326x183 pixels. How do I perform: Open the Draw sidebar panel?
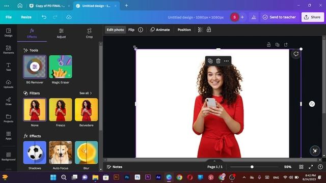pos(8,101)
